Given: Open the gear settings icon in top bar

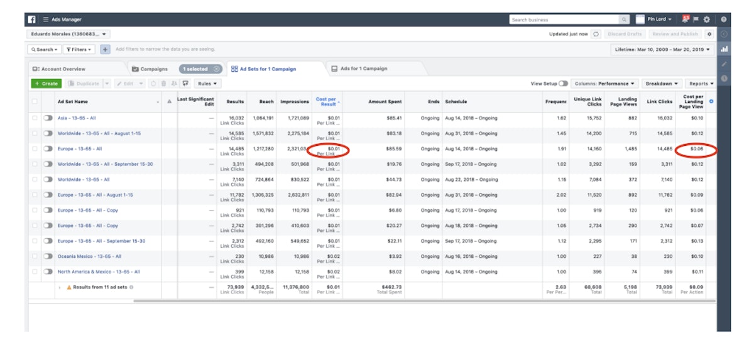Looking at the screenshot, I should [x=706, y=19].
